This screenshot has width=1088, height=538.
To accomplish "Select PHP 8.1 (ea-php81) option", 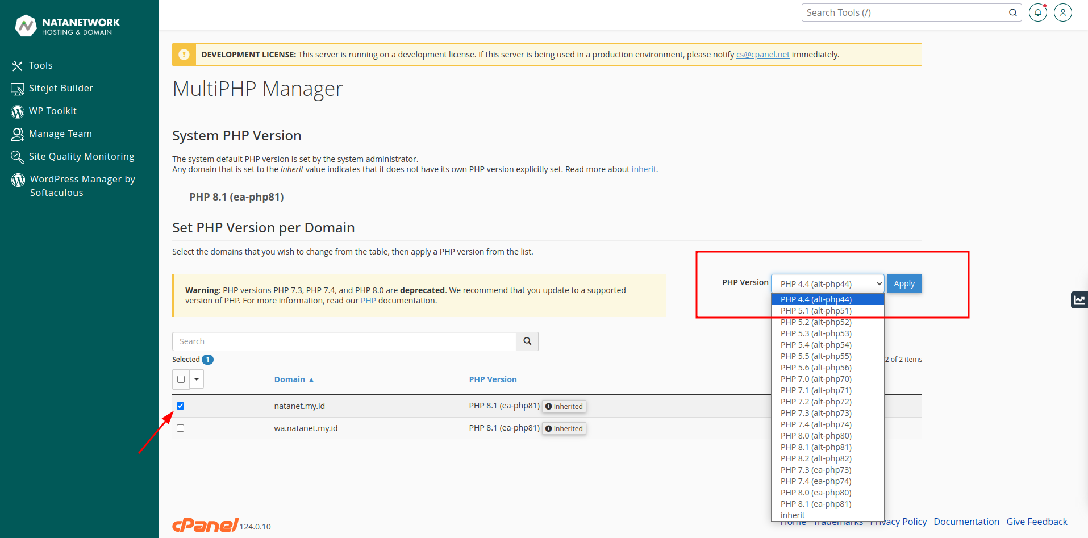I will pyautogui.click(x=827, y=504).
